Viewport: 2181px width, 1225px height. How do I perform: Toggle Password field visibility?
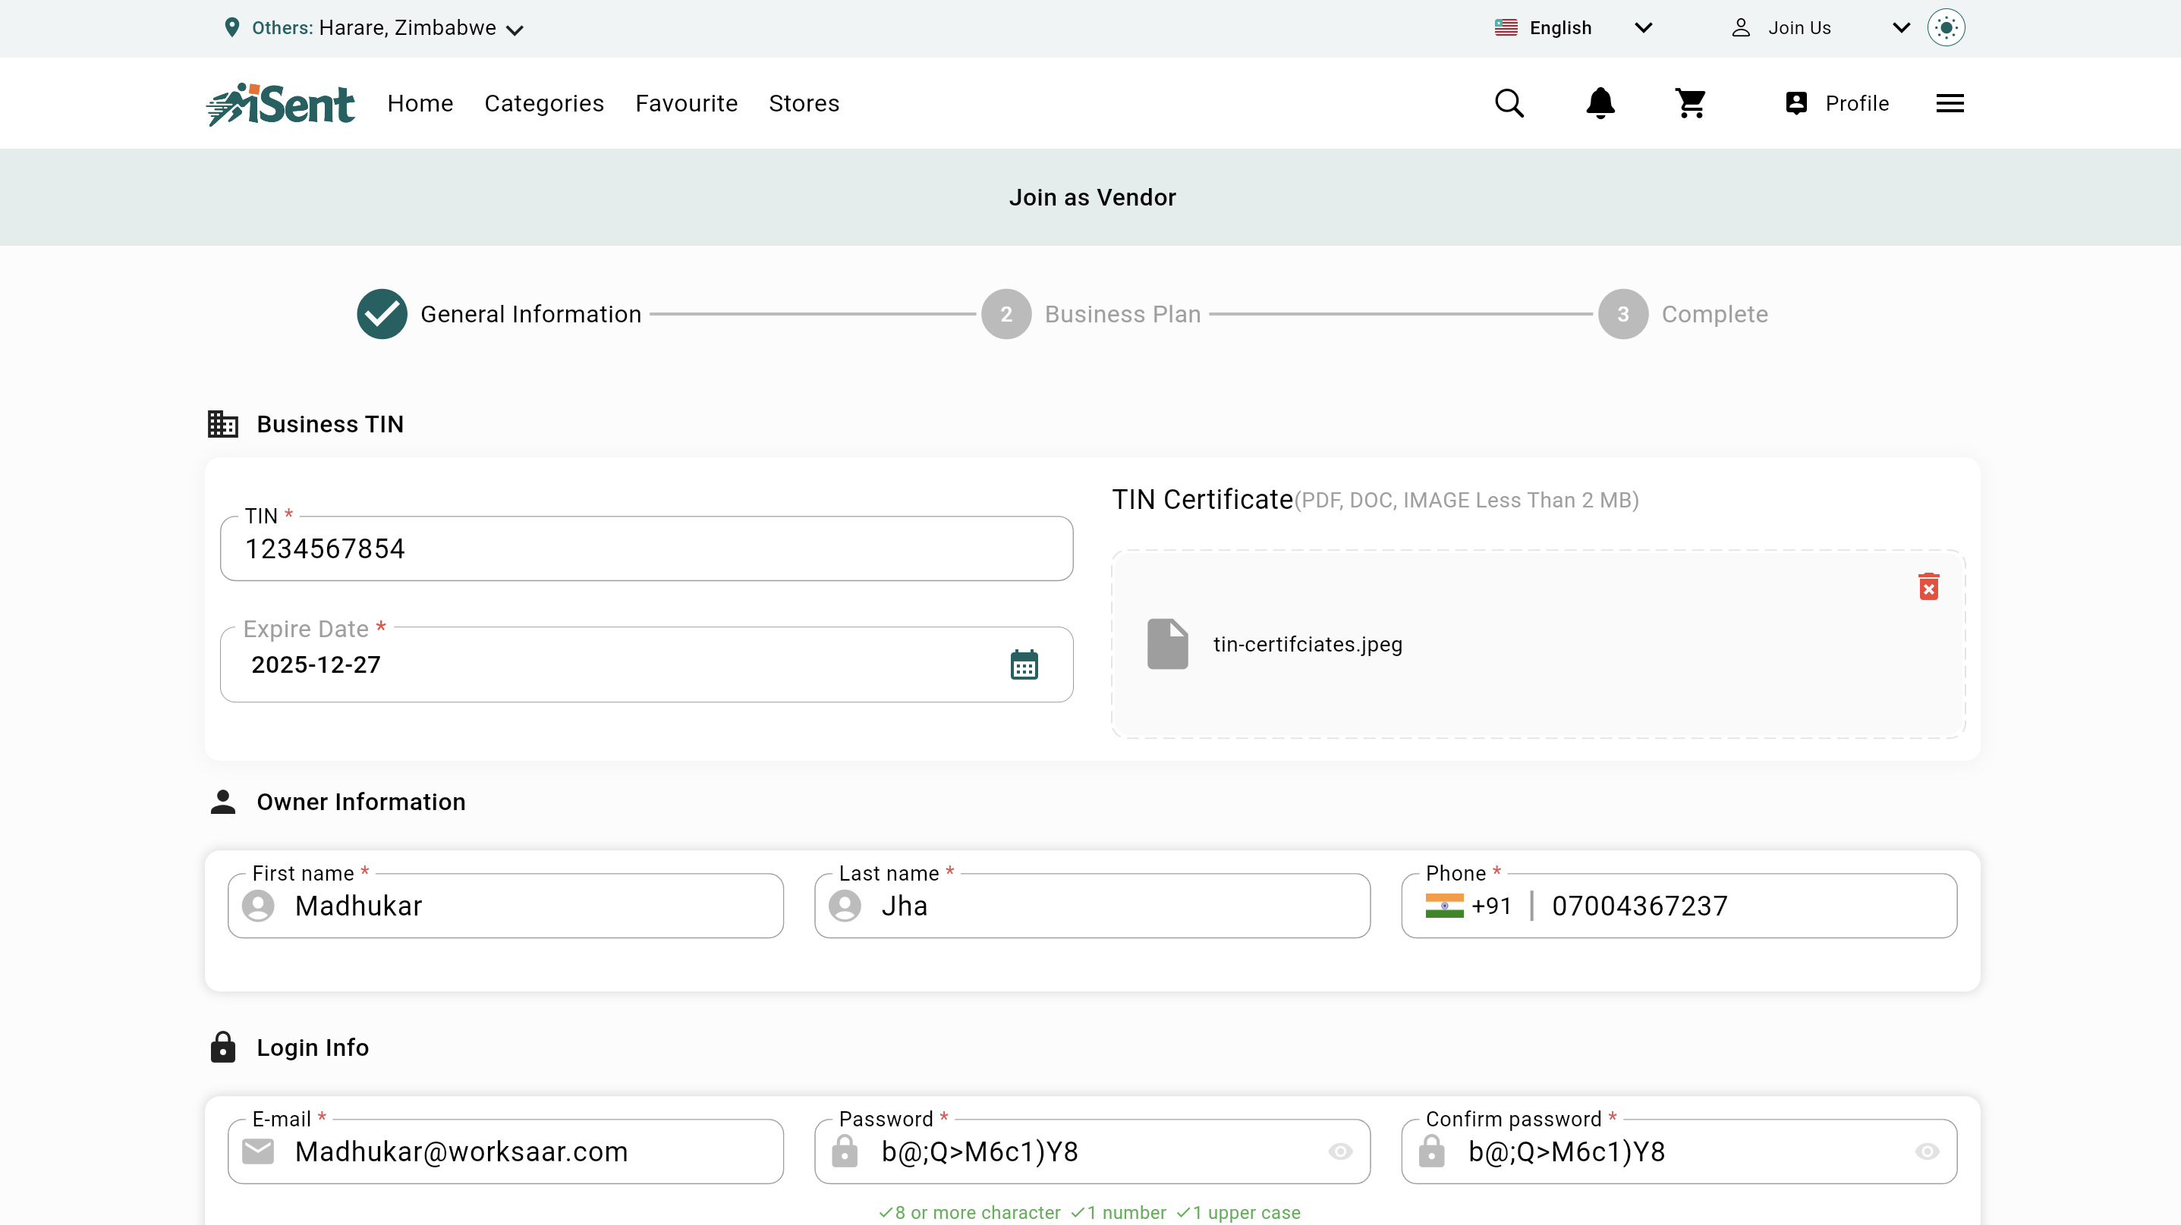[x=1340, y=1151]
